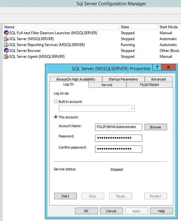Sort services by the State column header
The width and height of the screenshot is (181, 221).
tap(138, 27)
